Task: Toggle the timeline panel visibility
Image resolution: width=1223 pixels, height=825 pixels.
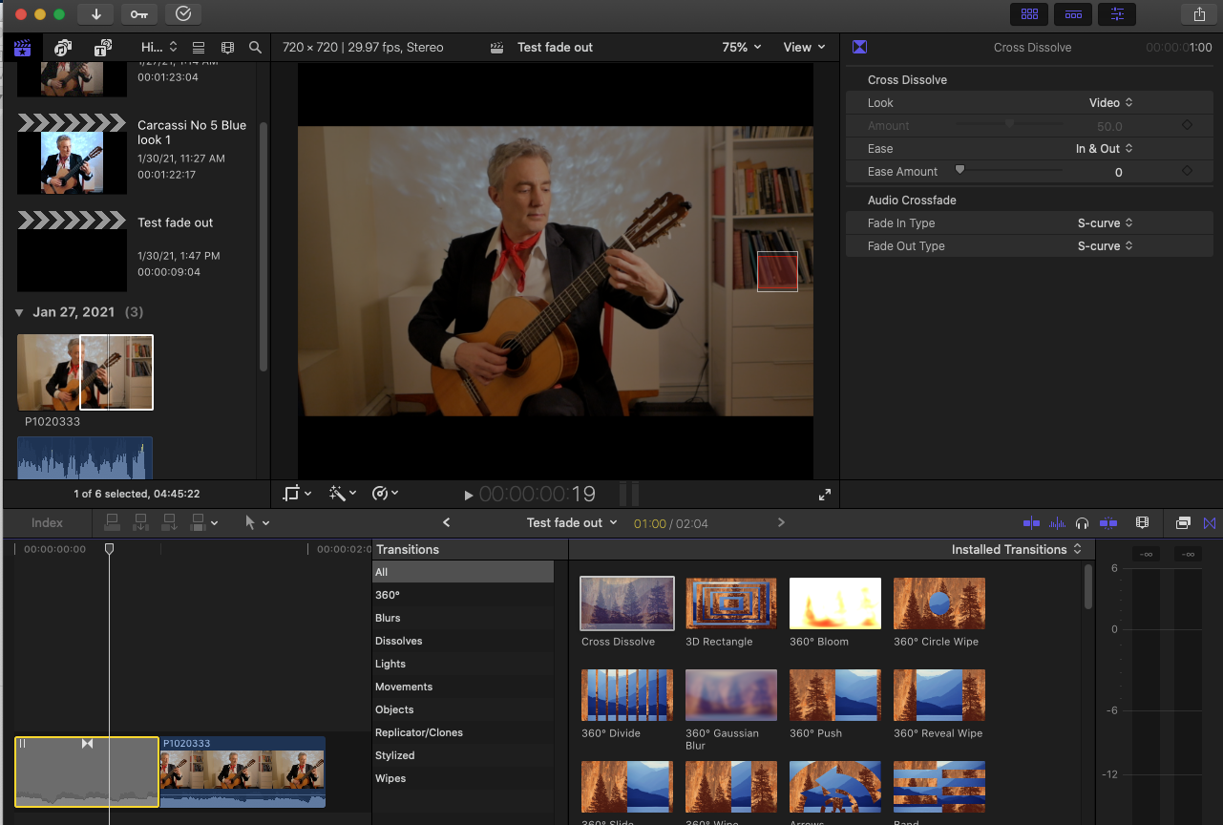Action: click(1073, 14)
